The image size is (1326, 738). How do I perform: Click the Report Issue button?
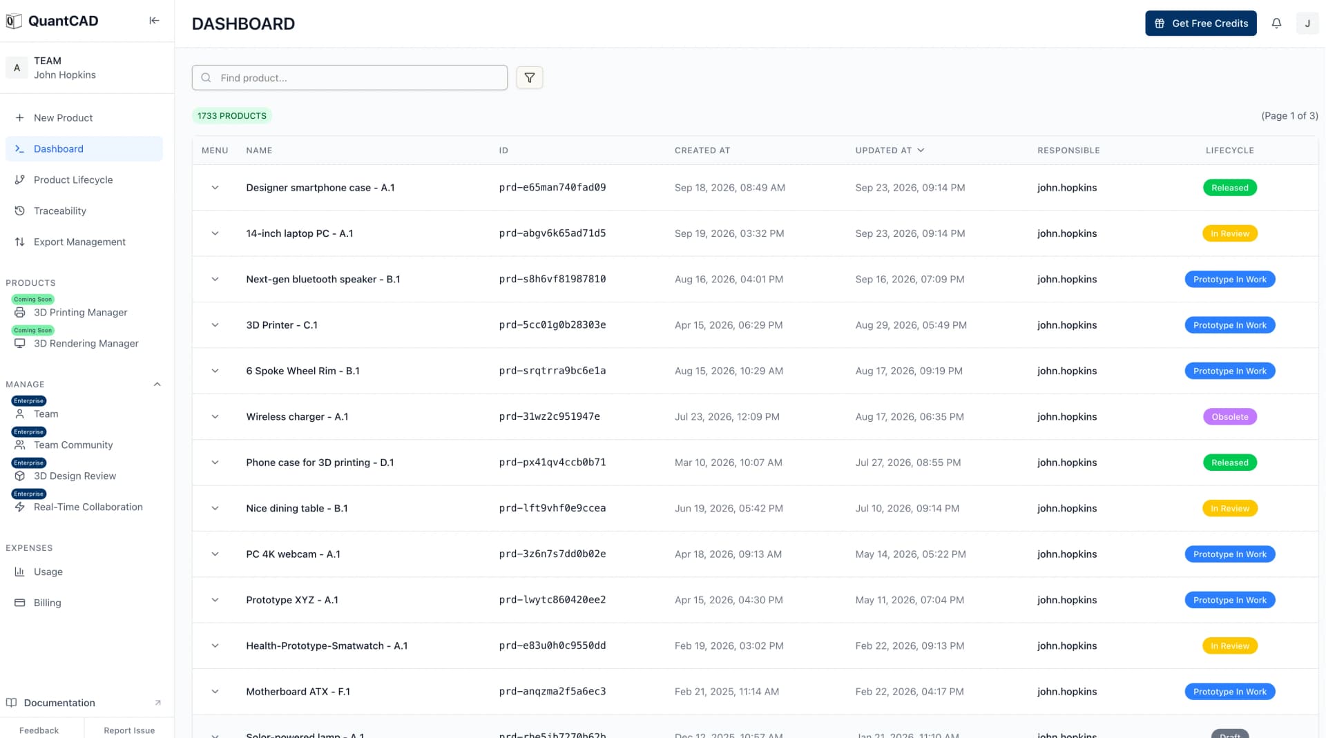129,730
